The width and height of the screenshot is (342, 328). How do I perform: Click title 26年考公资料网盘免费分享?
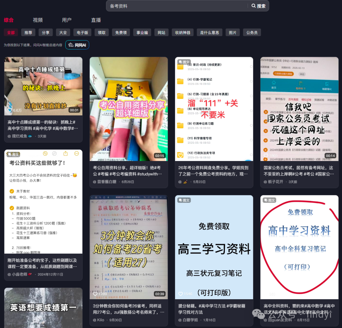[x=213, y=171]
